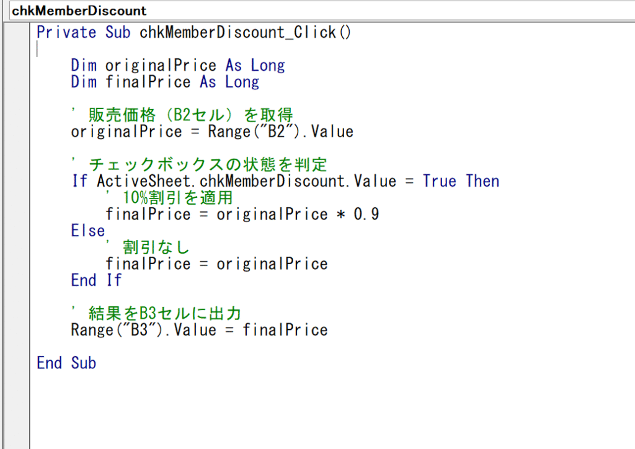Click the finalPrice = originalPrice line under Else
This screenshot has width=635, height=449.
point(216,264)
